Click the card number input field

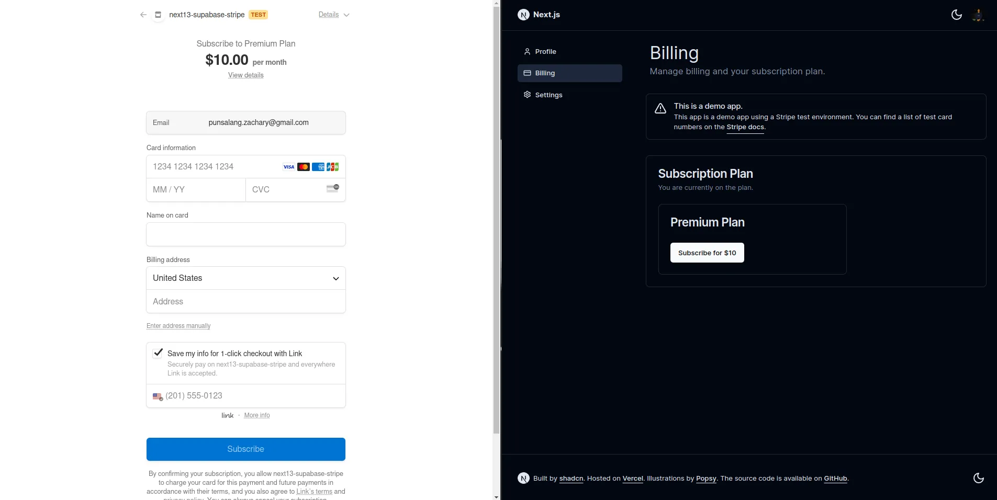coord(215,167)
